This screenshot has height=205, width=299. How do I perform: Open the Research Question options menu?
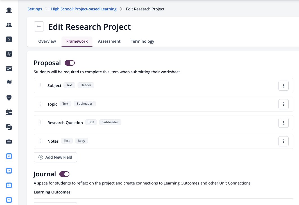[283, 123]
